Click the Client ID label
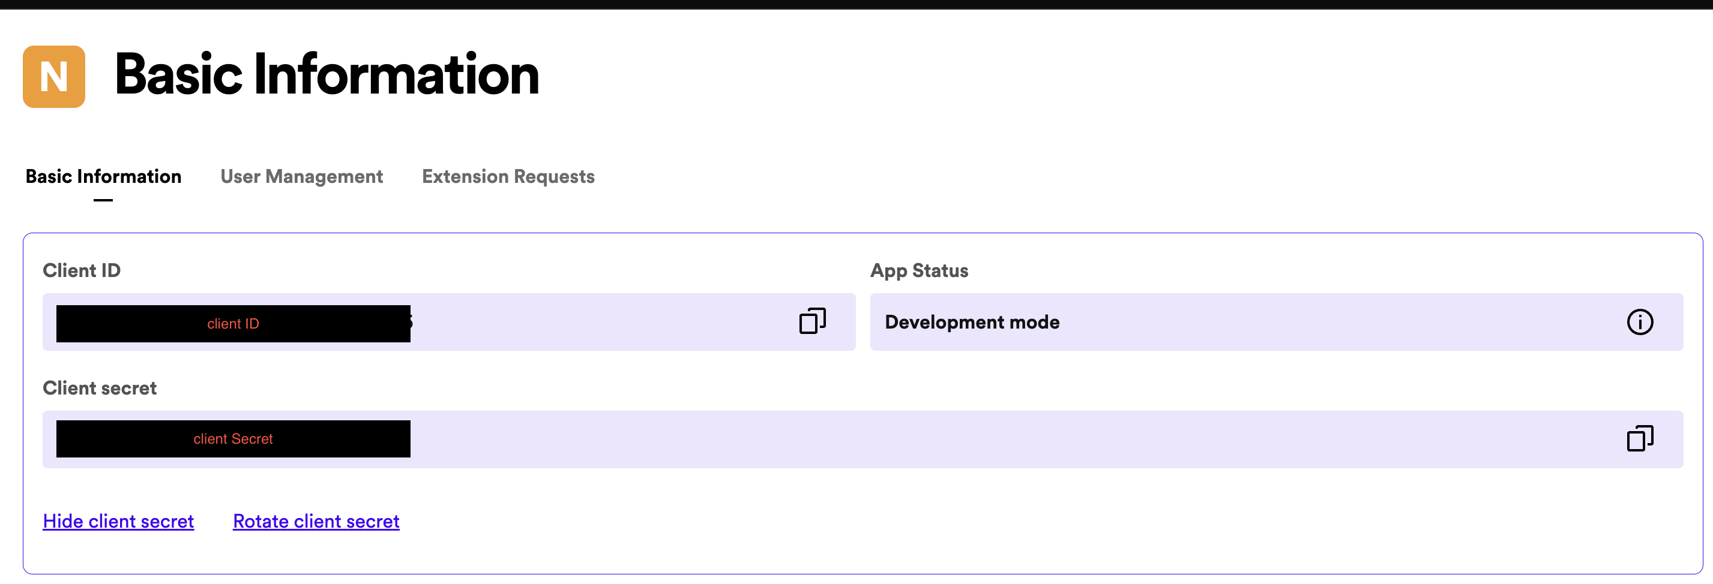This screenshot has width=1713, height=584. tap(81, 270)
